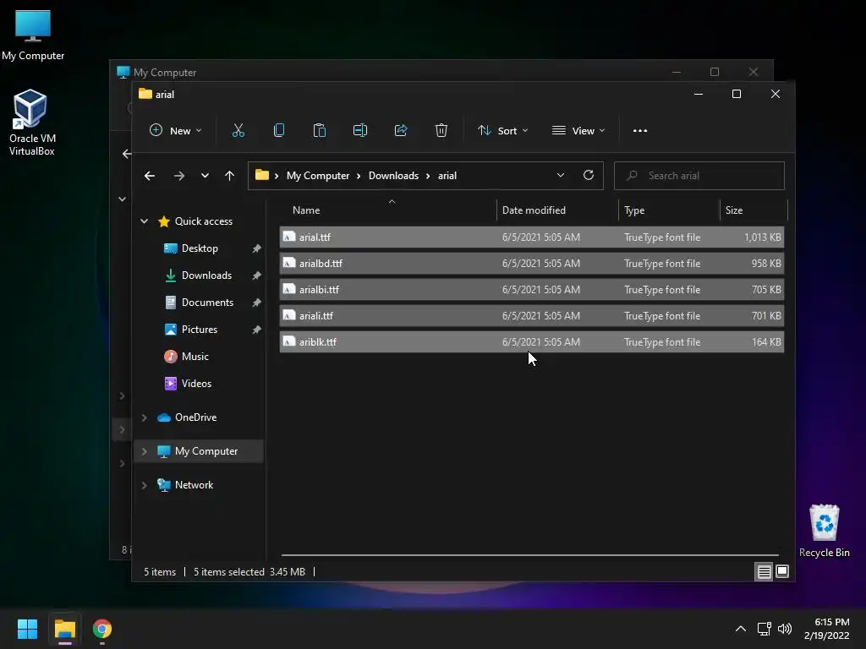Expand the Network tree node
This screenshot has height=649, width=866.
[144, 485]
